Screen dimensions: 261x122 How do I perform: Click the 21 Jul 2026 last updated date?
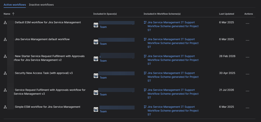pyautogui.click(x=227, y=90)
